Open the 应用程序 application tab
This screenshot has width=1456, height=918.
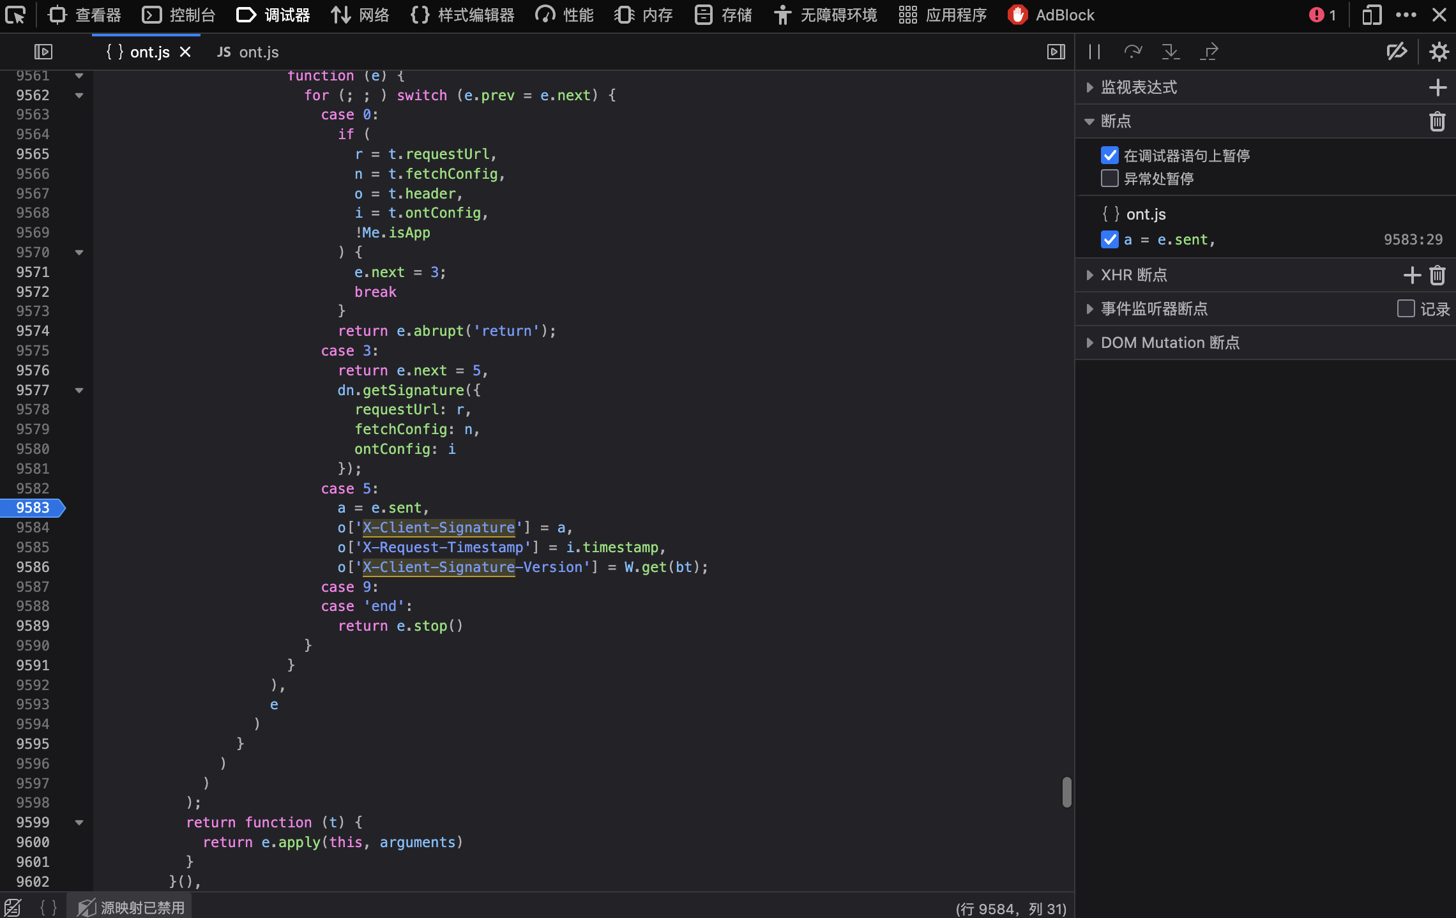[942, 15]
